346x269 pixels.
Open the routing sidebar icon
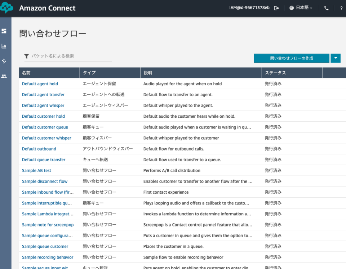click(x=4, y=61)
